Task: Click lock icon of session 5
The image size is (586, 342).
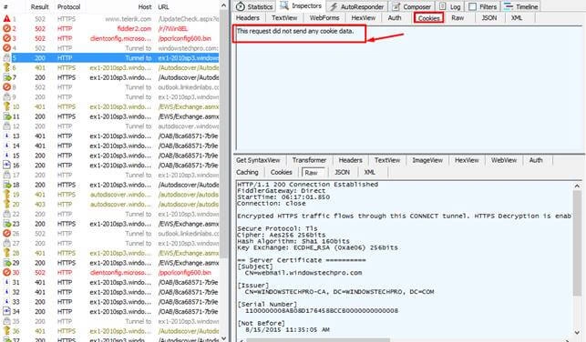Action: (6, 58)
